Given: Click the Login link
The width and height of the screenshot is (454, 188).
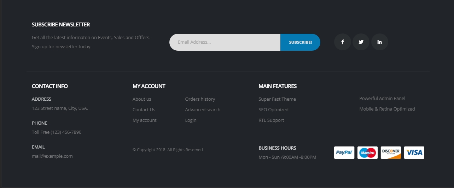Looking at the screenshot, I should click(x=191, y=120).
